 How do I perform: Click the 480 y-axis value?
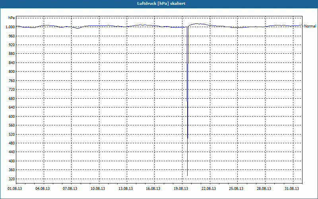point(12,143)
